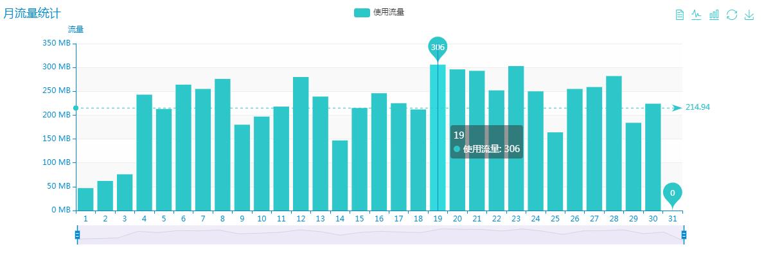Screen dimensions: 764x258
Task: Click inside the data zoom preview track
Action: [379, 235]
